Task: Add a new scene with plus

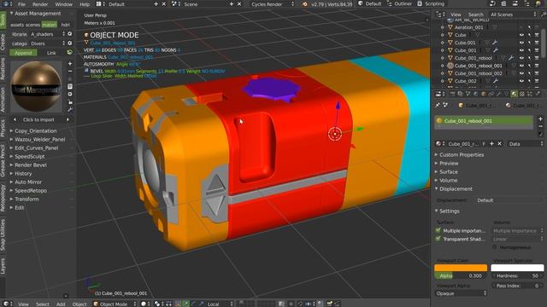Action: 232,4
